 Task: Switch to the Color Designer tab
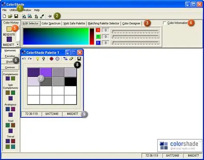coord(131,24)
